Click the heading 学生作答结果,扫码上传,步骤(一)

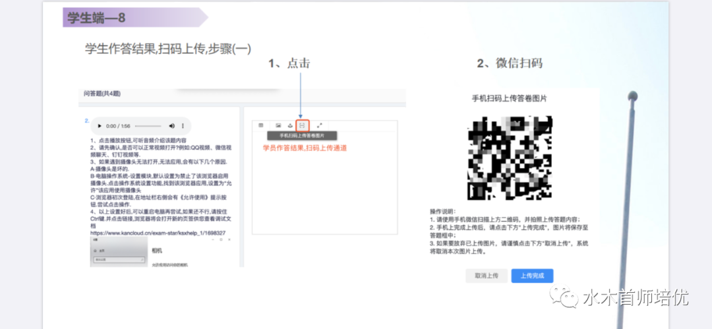click(168, 49)
